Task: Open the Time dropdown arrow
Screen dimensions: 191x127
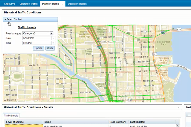Action: (53, 43)
